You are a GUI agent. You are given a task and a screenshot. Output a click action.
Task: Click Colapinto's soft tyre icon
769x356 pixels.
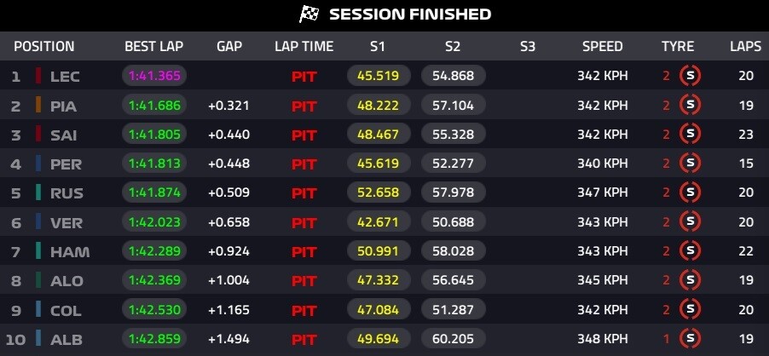690,310
